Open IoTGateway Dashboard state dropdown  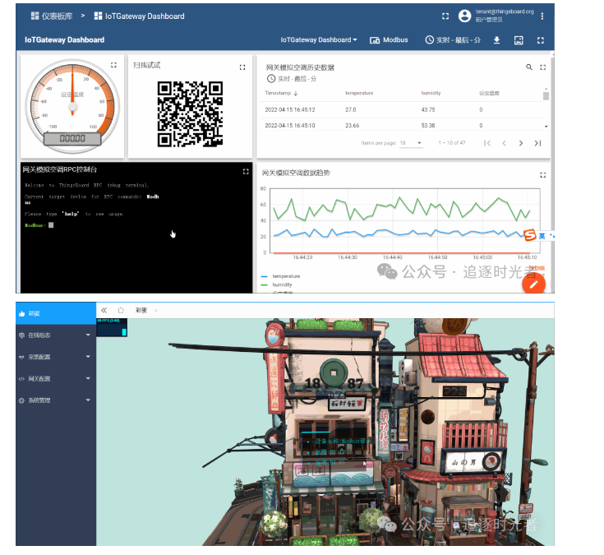[319, 39]
